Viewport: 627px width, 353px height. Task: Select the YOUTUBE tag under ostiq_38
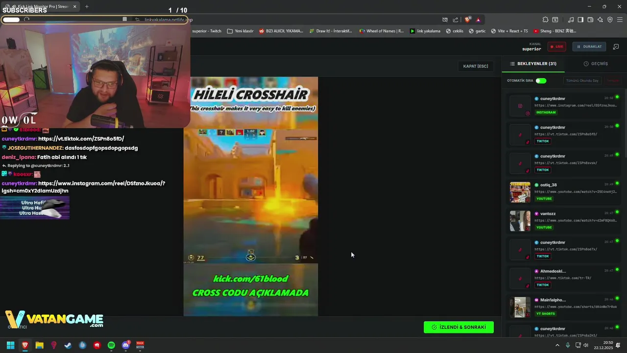tap(544, 199)
